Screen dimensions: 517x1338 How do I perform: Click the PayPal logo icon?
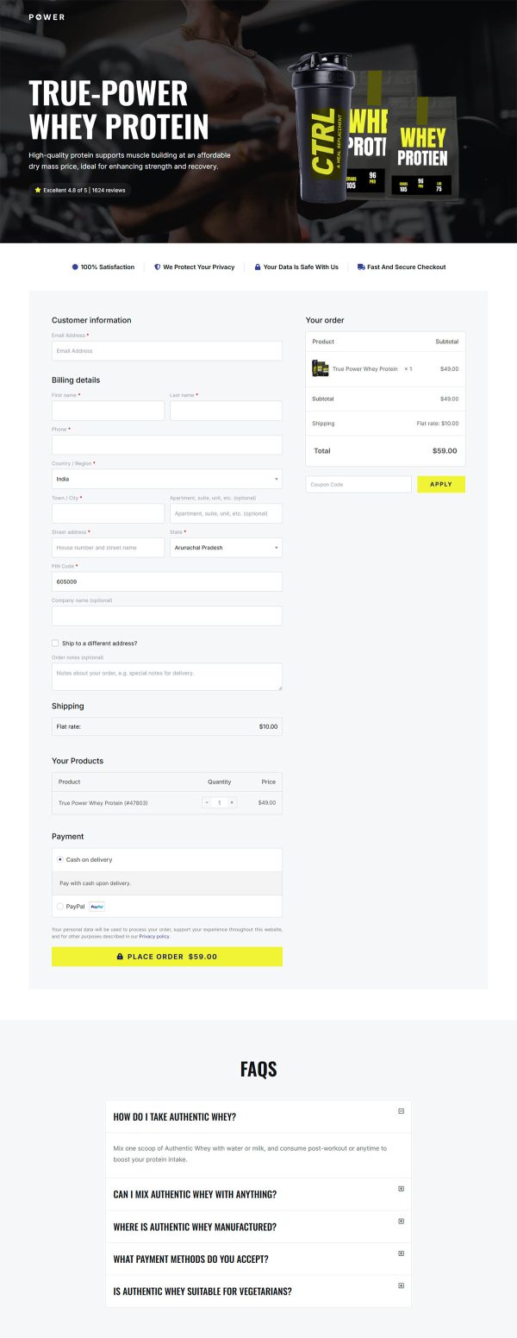tap(97, 906)
